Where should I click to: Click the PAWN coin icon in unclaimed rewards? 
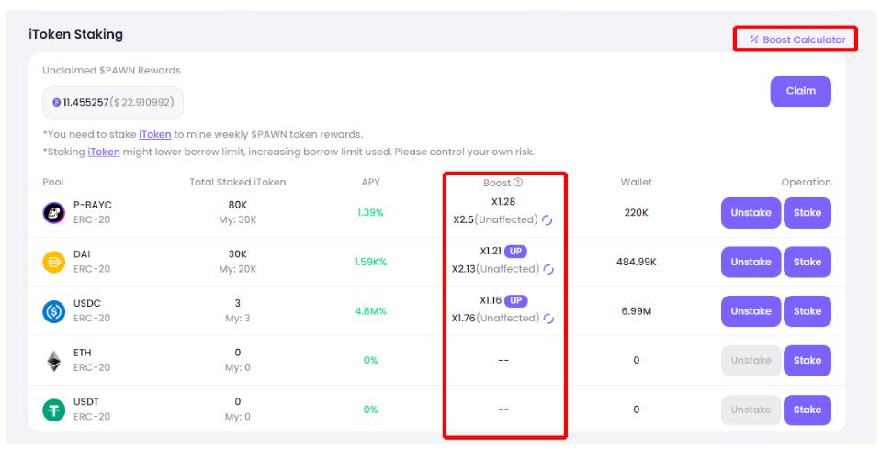coord(57,103)
